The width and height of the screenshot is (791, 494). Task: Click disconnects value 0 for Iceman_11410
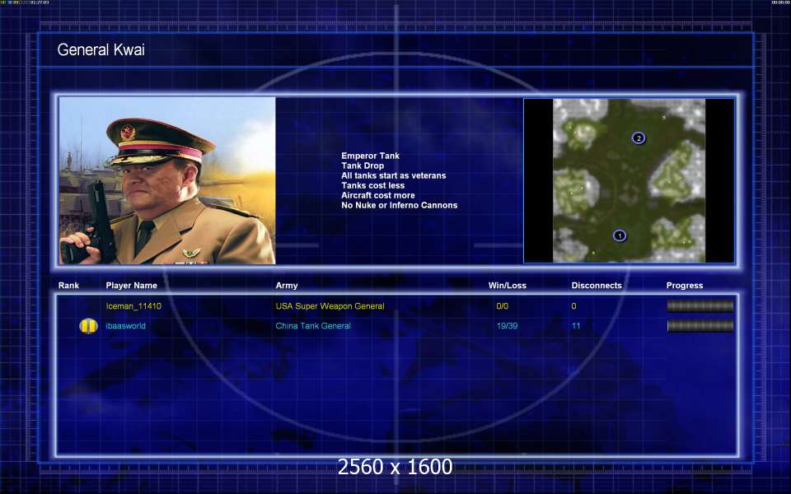[x=573, y=306]
